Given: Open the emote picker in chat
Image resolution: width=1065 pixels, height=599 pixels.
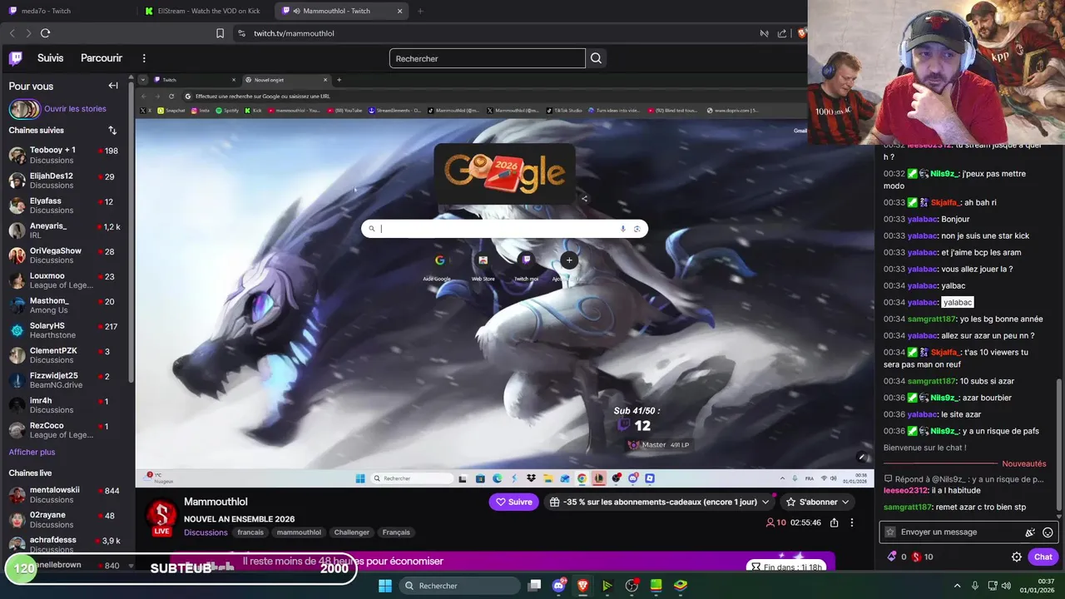Looking at the screenshot, I should [x=1048, y=532].
